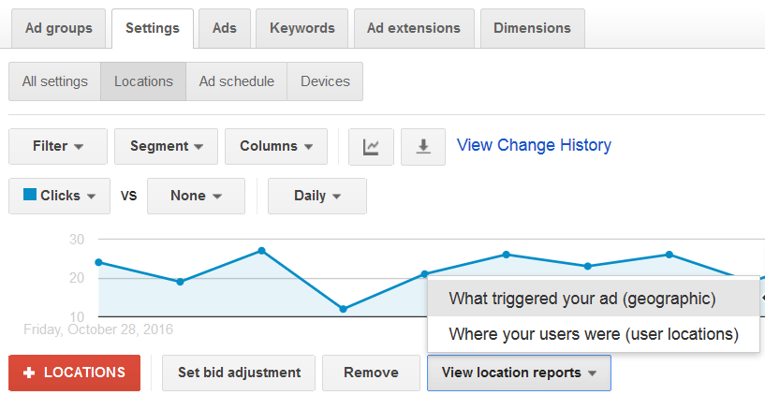Switch to the Ads tab

225,28
